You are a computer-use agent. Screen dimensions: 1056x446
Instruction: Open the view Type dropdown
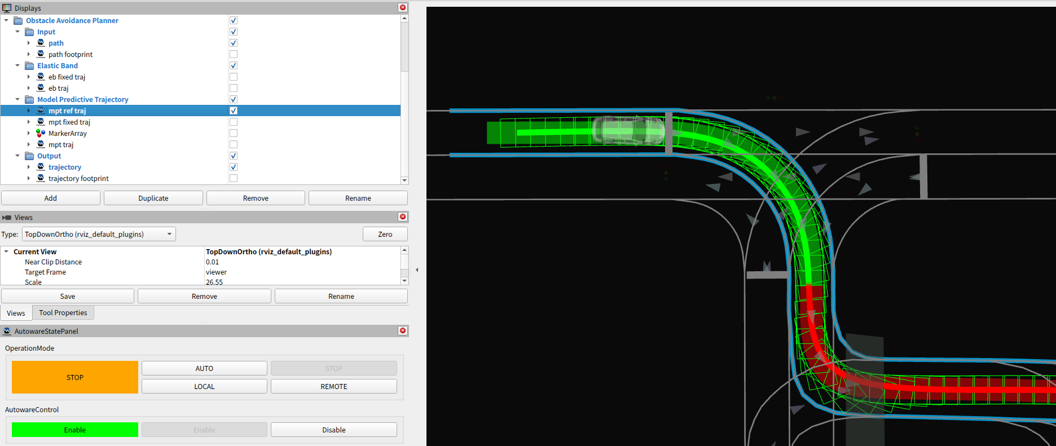(x=99, y=234)
